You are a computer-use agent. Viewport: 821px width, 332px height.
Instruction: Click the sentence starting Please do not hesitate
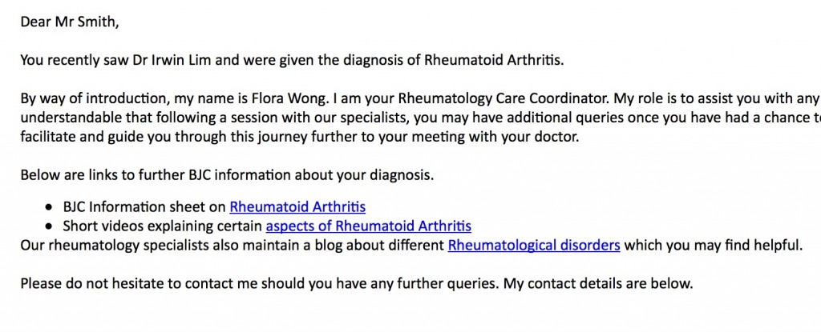coord(357,284)
